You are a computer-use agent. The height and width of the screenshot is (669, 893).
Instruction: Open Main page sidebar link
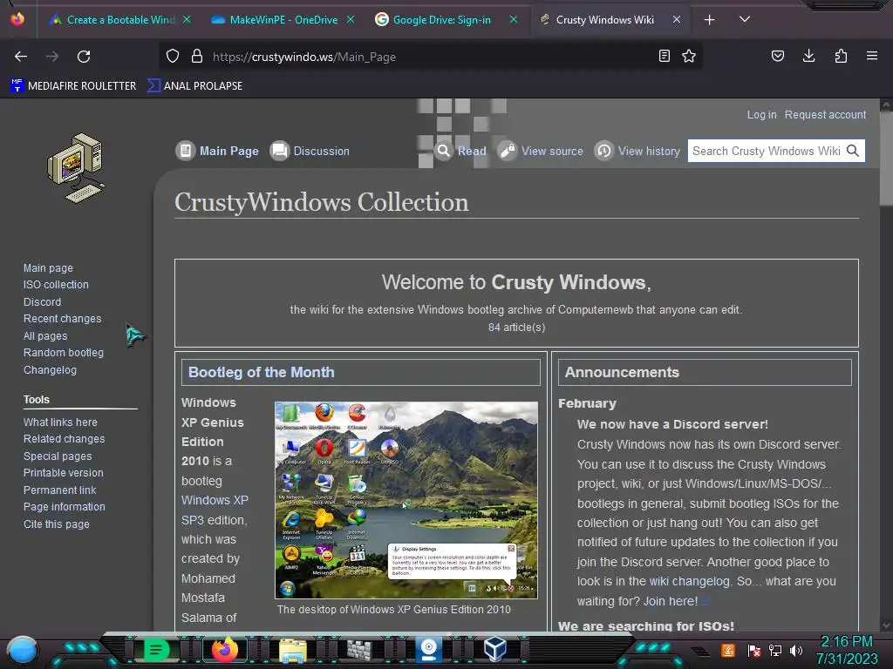[48, 268]
